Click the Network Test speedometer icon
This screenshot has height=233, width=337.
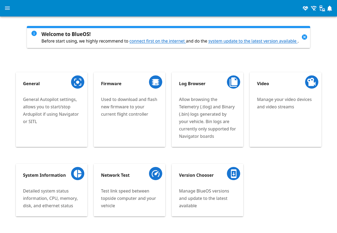point(156,174)
